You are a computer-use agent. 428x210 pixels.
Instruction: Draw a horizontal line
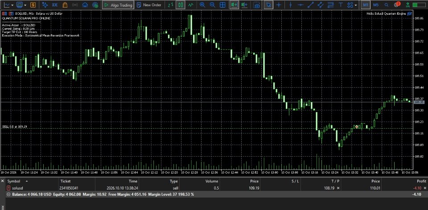tap(300, 5)
